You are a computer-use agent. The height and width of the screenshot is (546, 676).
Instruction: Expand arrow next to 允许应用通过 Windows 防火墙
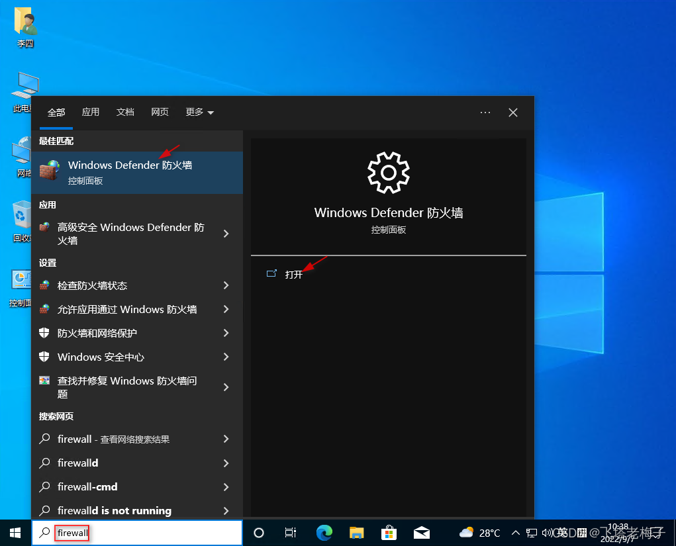pyautogui.click(x=226, y=309)
